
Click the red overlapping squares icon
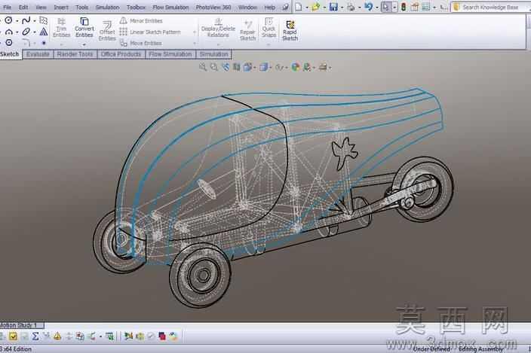coord(162,336)
